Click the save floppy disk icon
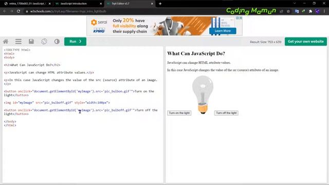The image size is (329, 185). click(31, 42)
